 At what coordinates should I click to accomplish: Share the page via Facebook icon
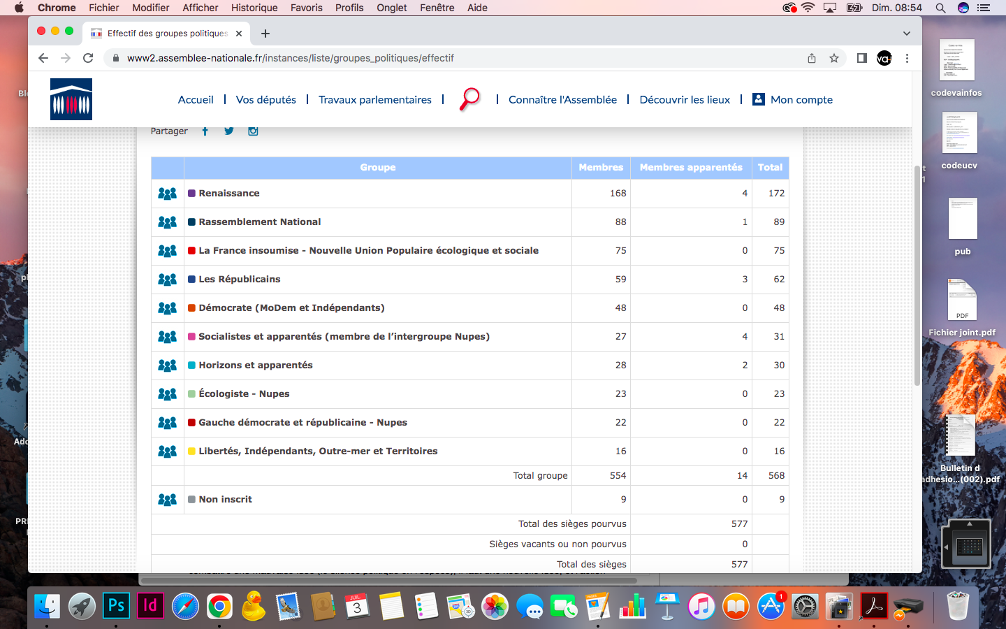coord(205,131)
